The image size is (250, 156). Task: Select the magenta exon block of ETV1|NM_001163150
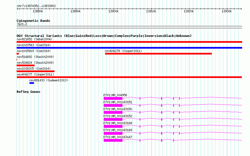click(x=113, y=112)
